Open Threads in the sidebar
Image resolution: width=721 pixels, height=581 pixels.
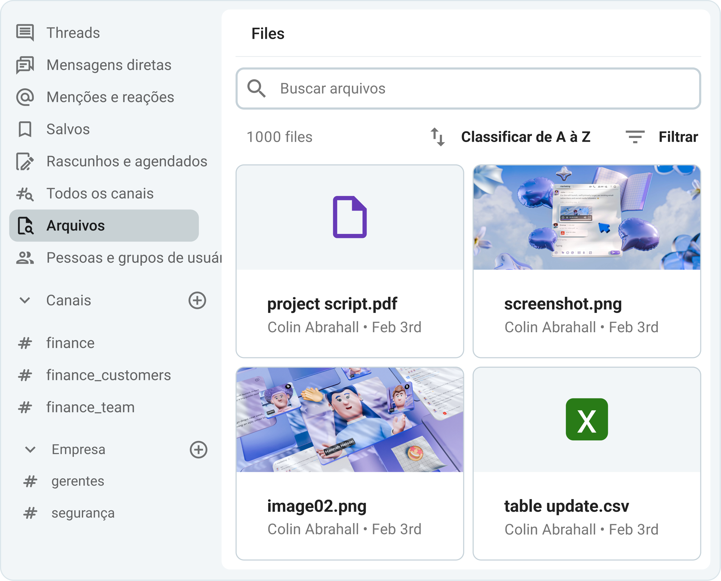click(x=104, y=33)
